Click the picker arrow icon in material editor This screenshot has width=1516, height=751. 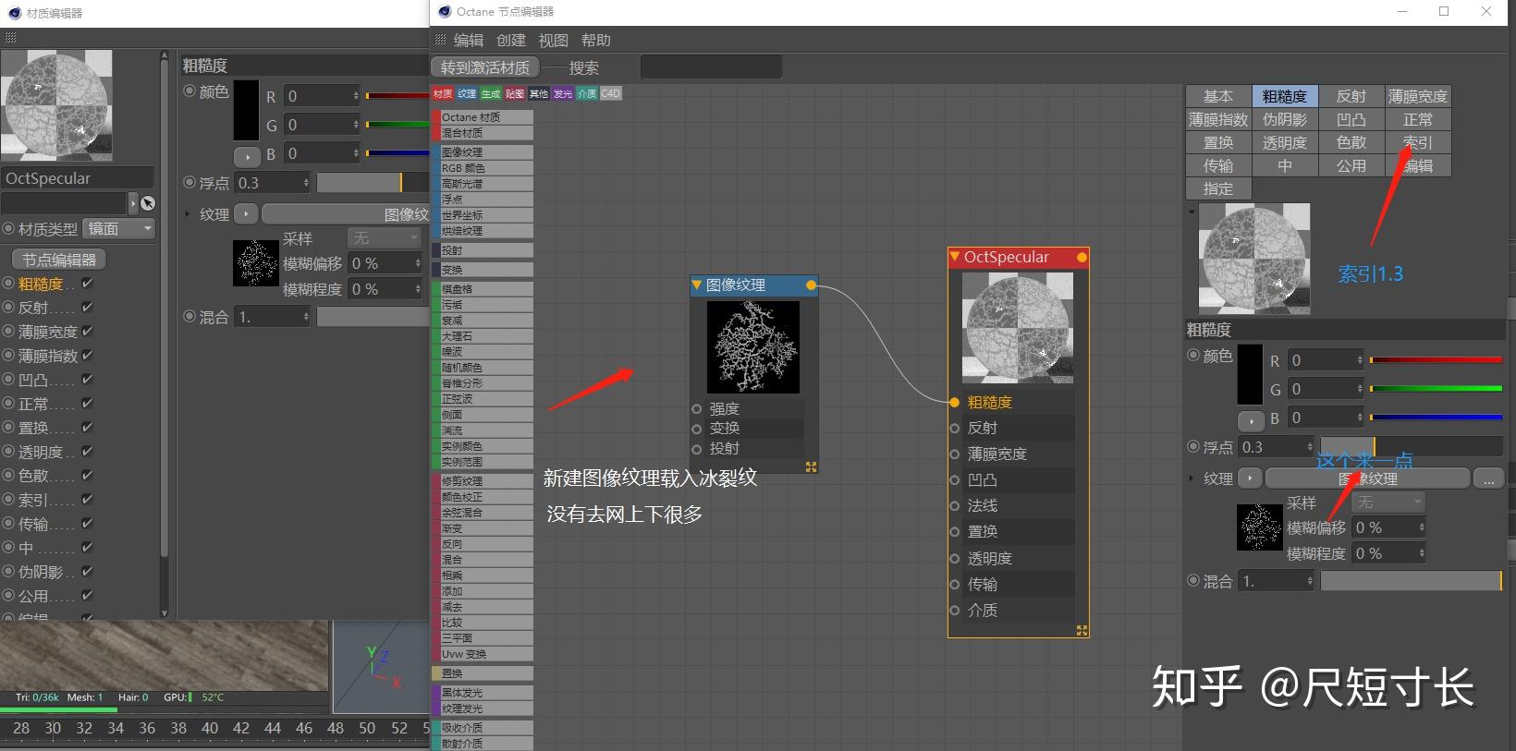tap(148, 203)
